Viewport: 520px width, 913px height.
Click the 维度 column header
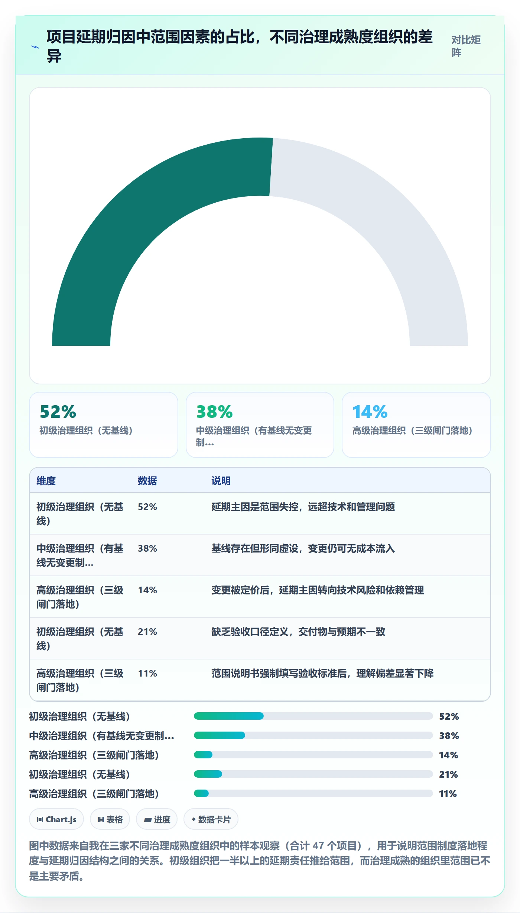click(46, 481)
